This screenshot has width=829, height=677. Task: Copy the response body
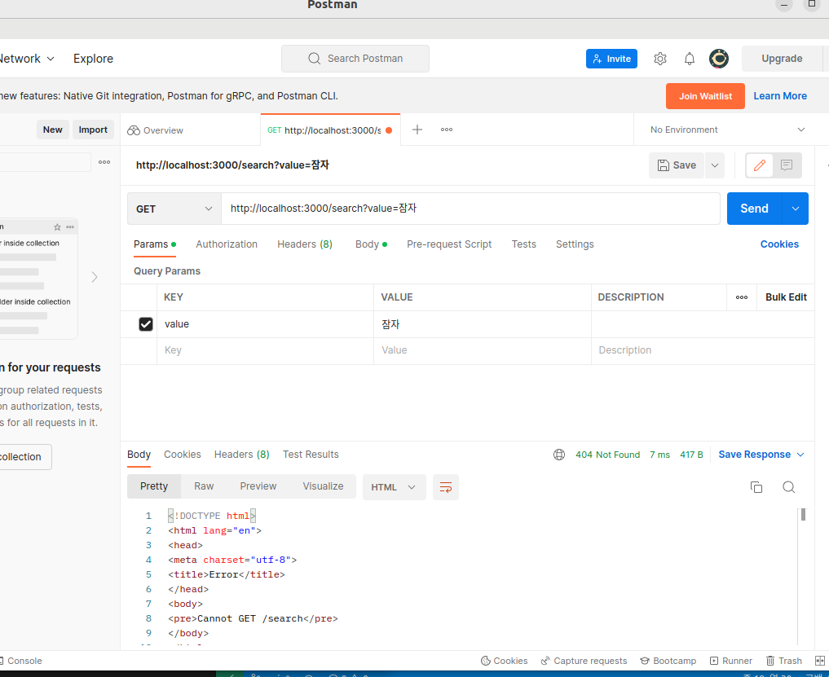pyautogui.click(x=756, y=487)
